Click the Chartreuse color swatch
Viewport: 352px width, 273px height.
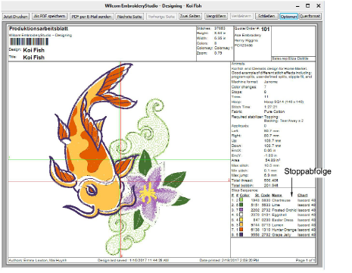241,200
